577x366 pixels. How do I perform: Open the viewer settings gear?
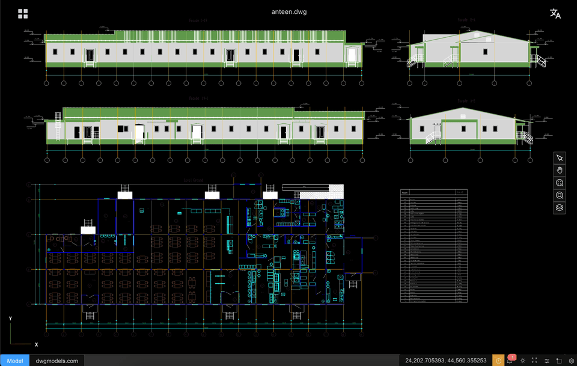(x=571, y=360)
